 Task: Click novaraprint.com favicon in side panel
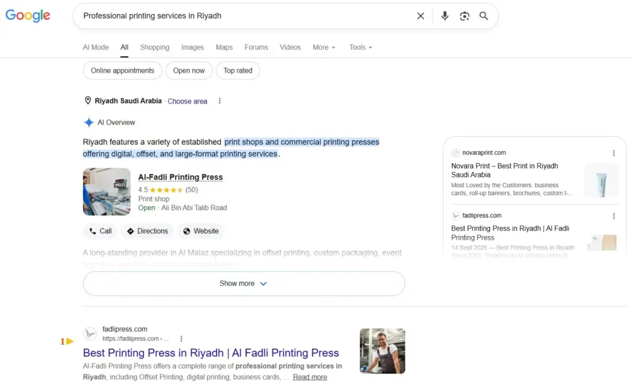pos(455,153)
